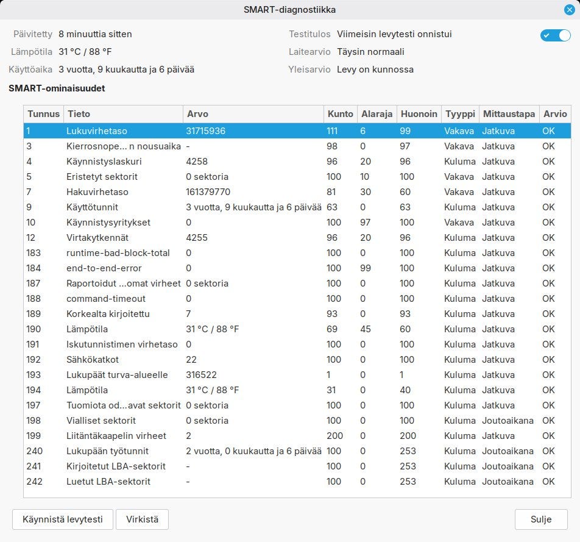Select the Käynnistysyritykset row
This screenshot has height=542, width=580.
click(297, 223)
